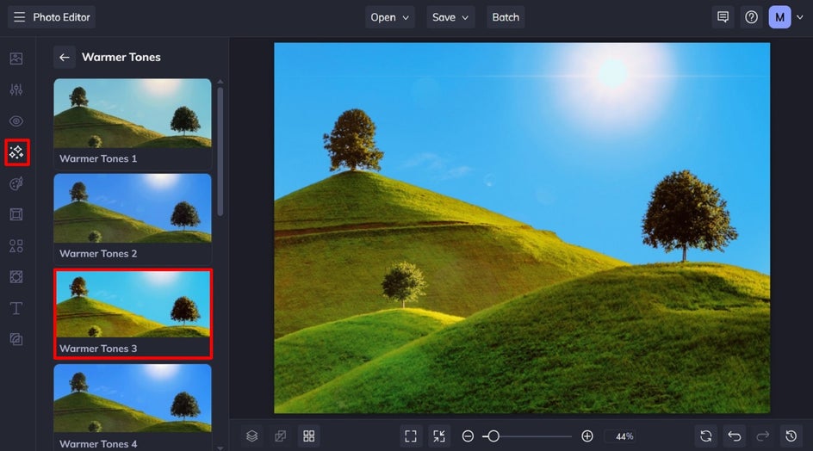Open the Effects sparkle tool in sidebar

coord(16,152)
